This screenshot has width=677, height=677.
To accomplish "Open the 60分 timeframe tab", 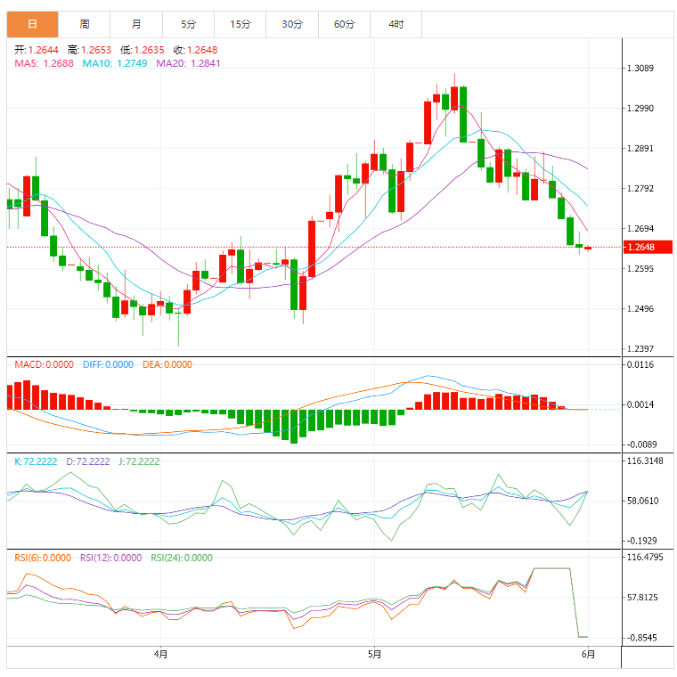I will [x=344, y=24].
